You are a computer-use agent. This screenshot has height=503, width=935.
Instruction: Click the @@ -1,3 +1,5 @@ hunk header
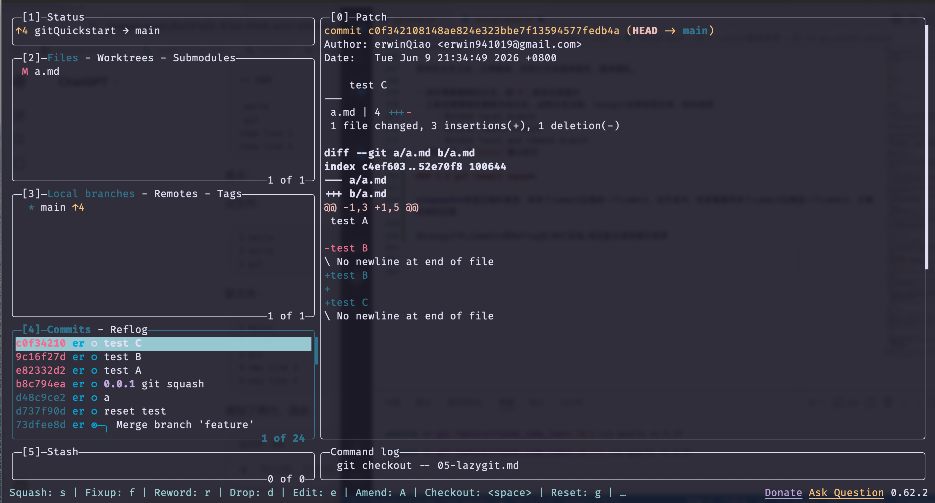371,207
